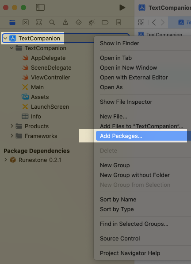Open the Debug navigator spray icon

[92, 22]
